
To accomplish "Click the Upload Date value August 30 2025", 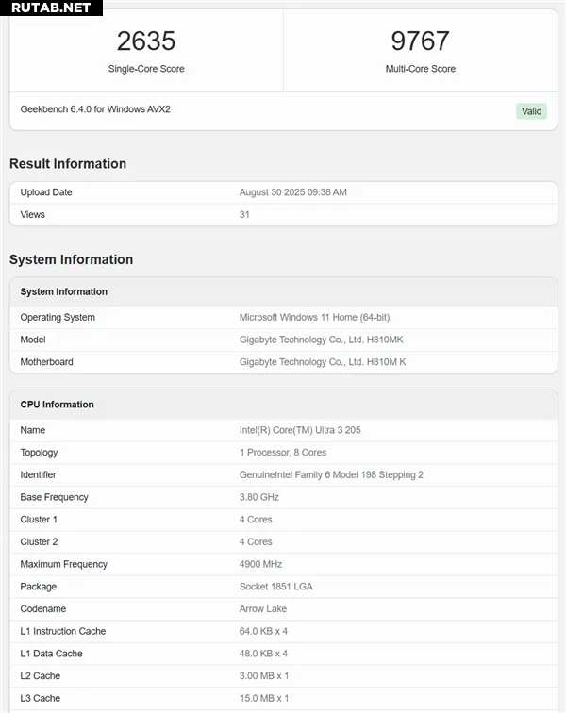I will [x=293, y=192].
